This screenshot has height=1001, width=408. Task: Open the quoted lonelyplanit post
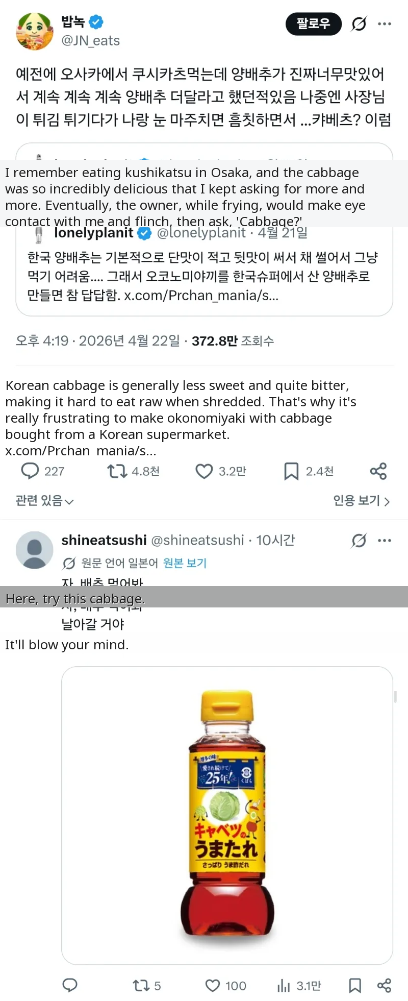(204, 276)
